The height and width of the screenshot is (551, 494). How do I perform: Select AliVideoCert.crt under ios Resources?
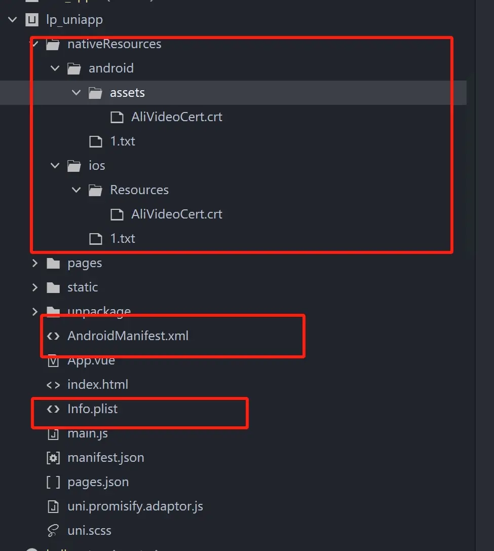177,214
